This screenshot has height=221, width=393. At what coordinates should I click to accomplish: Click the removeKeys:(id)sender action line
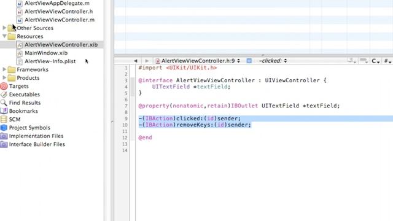pos(195,125)
